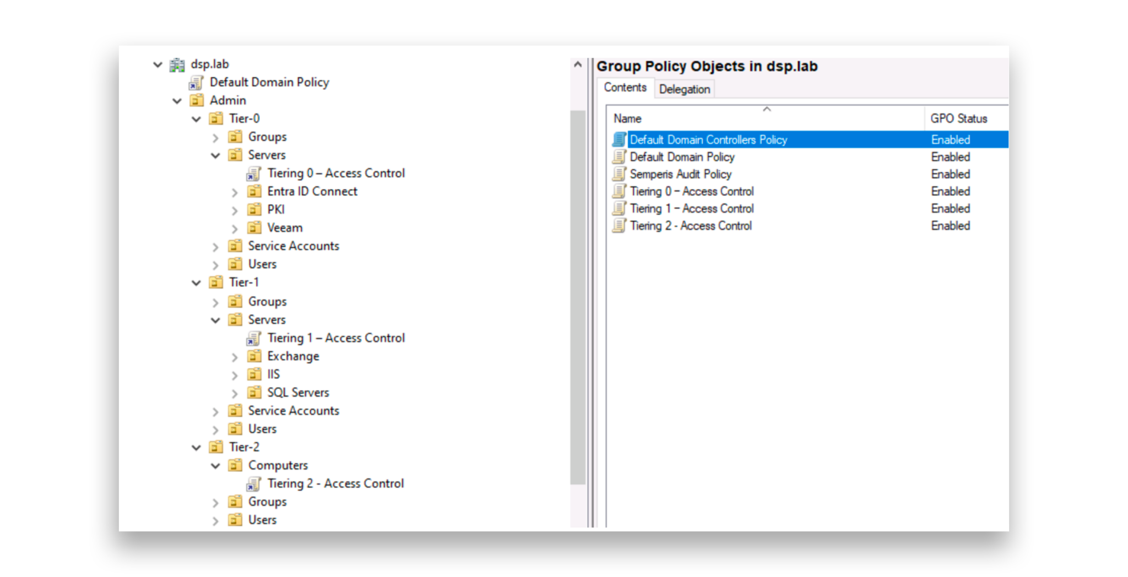Click the Default Domain Policy GPO link icon
The height and width of the screenshot is (577, 1128).
tap(196, 82)
